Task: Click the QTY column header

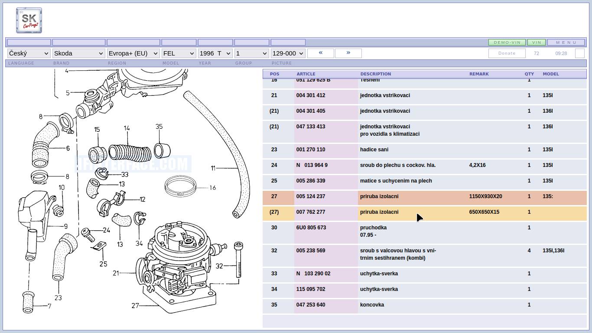Action: pos(529,74)
